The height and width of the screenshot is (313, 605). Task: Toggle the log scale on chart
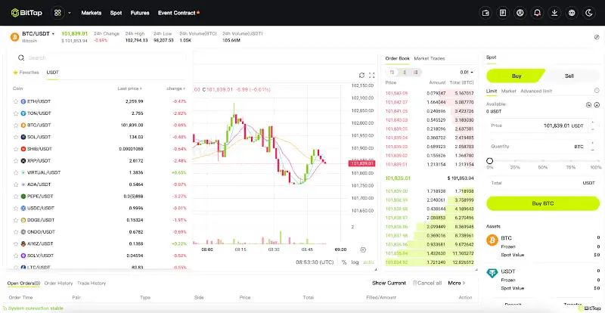[355, 262]
